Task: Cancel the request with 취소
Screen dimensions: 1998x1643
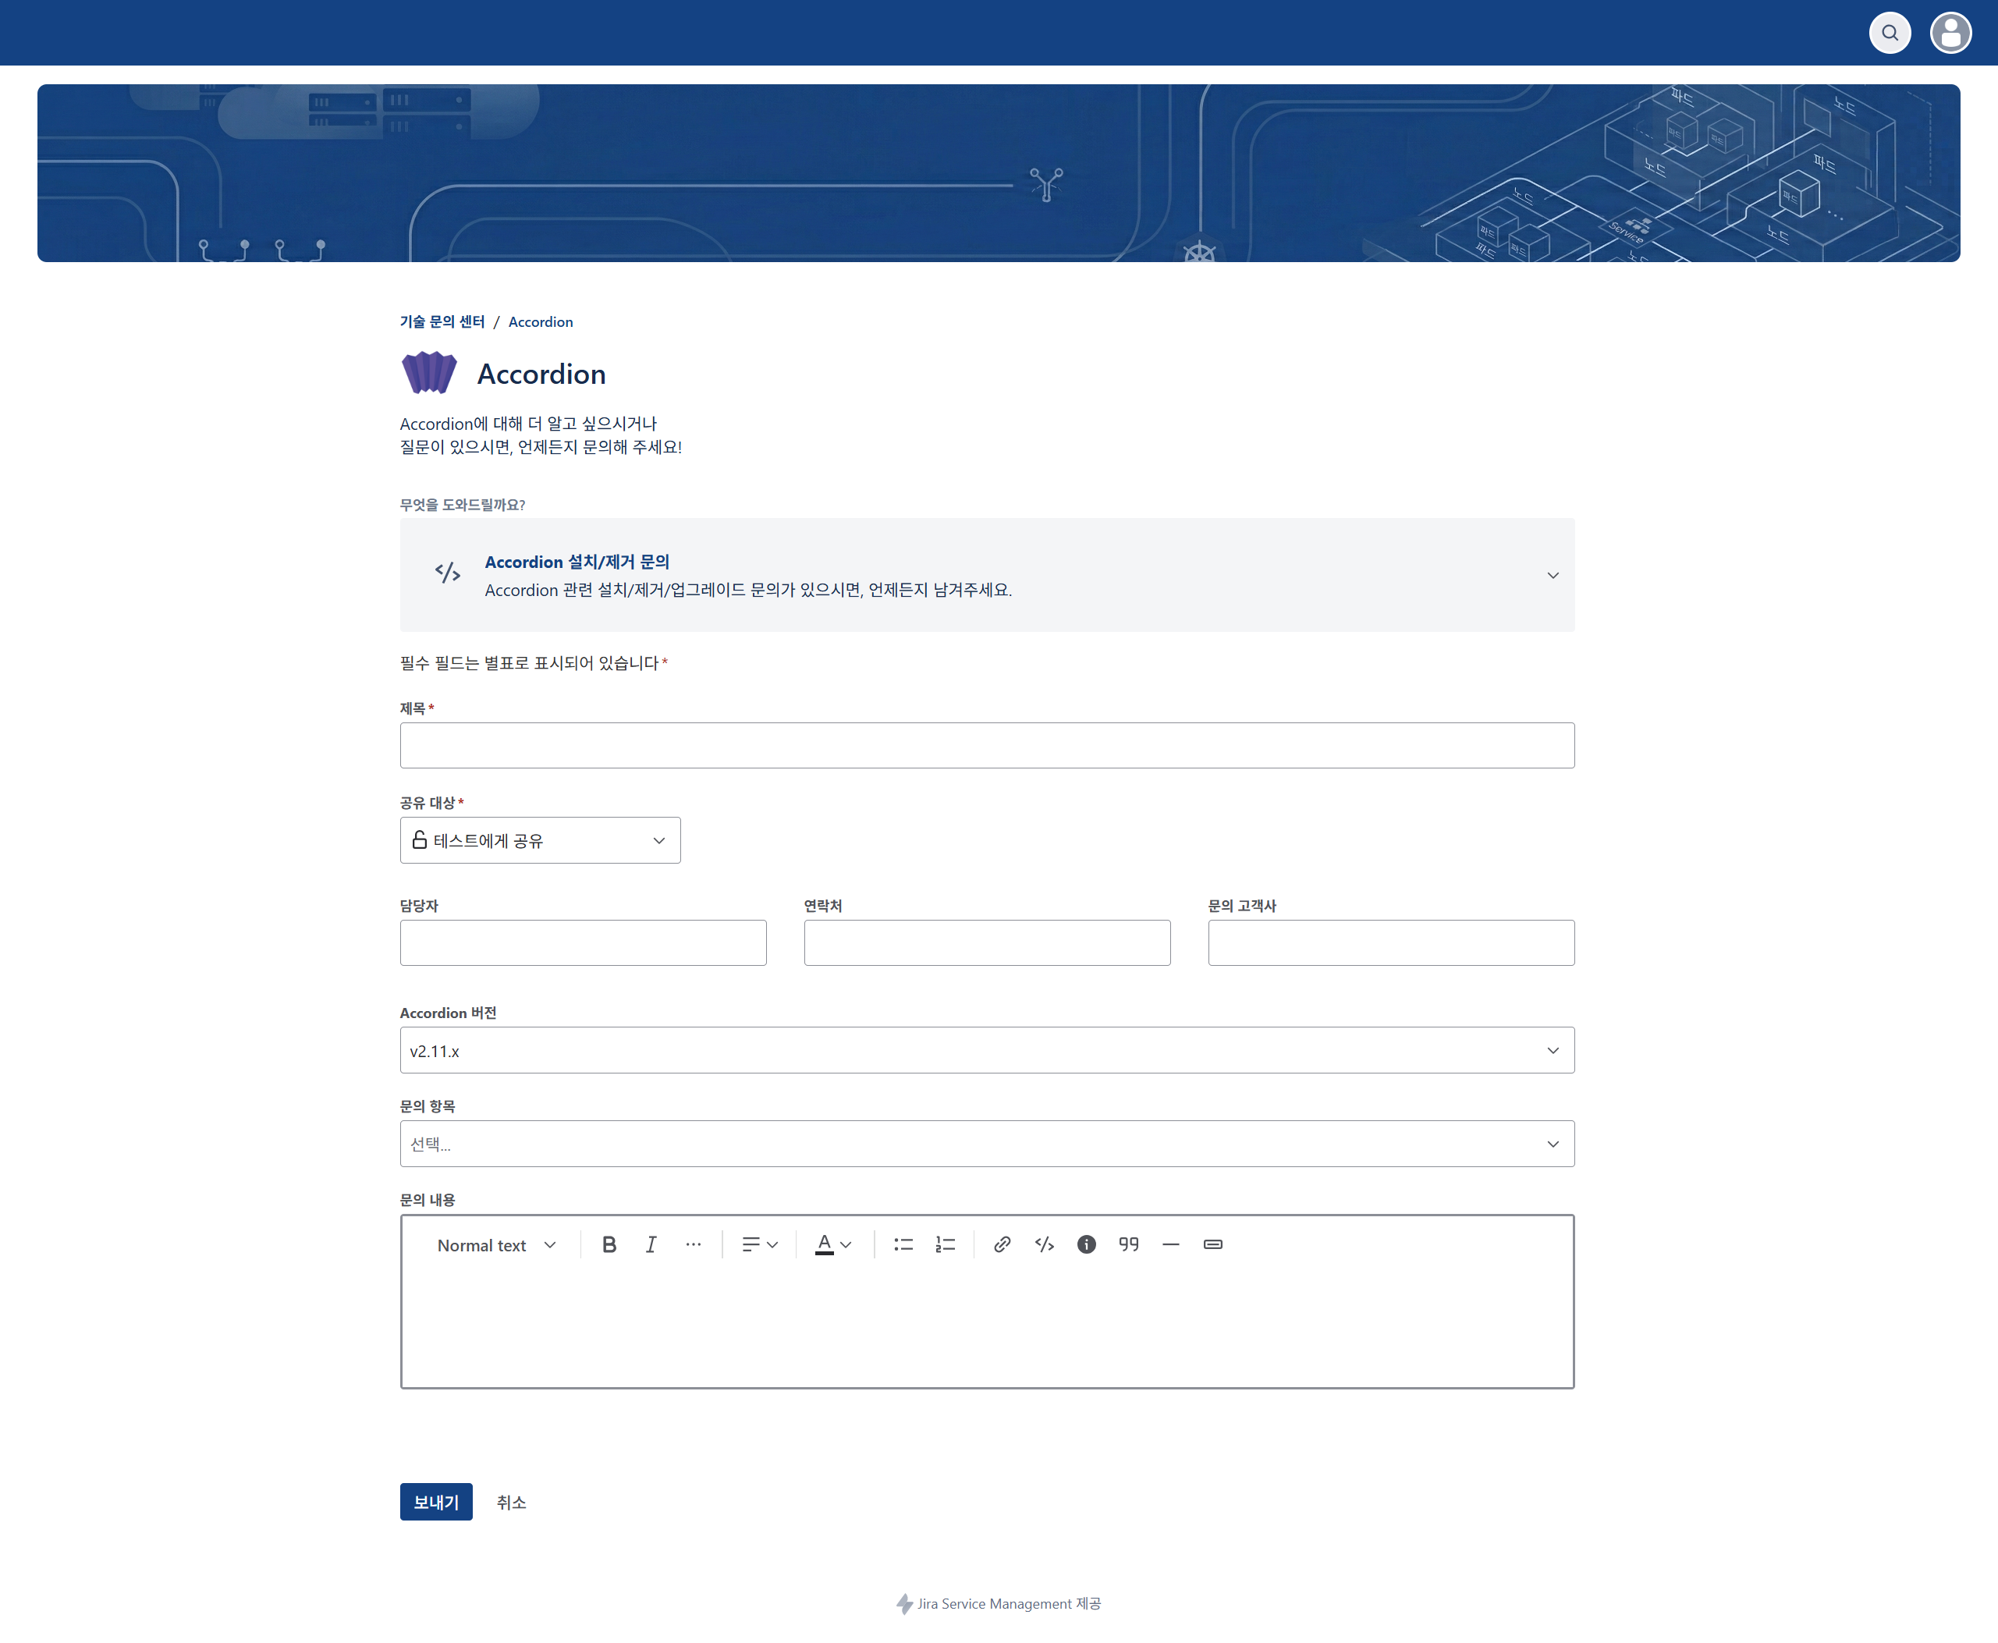Action: (511, 1502)
